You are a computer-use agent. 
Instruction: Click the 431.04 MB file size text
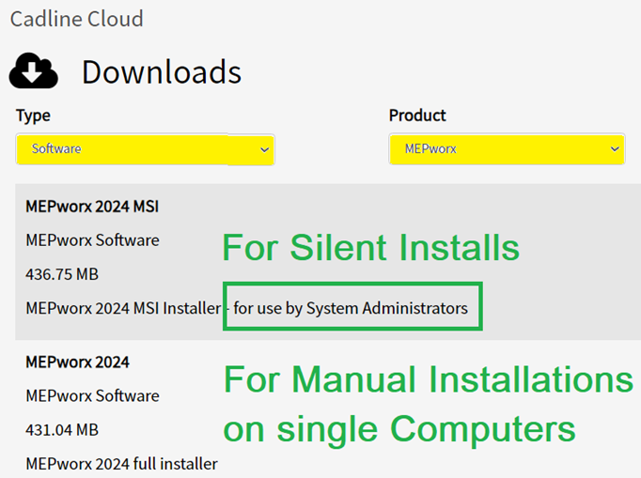click(x=62, y=430)
